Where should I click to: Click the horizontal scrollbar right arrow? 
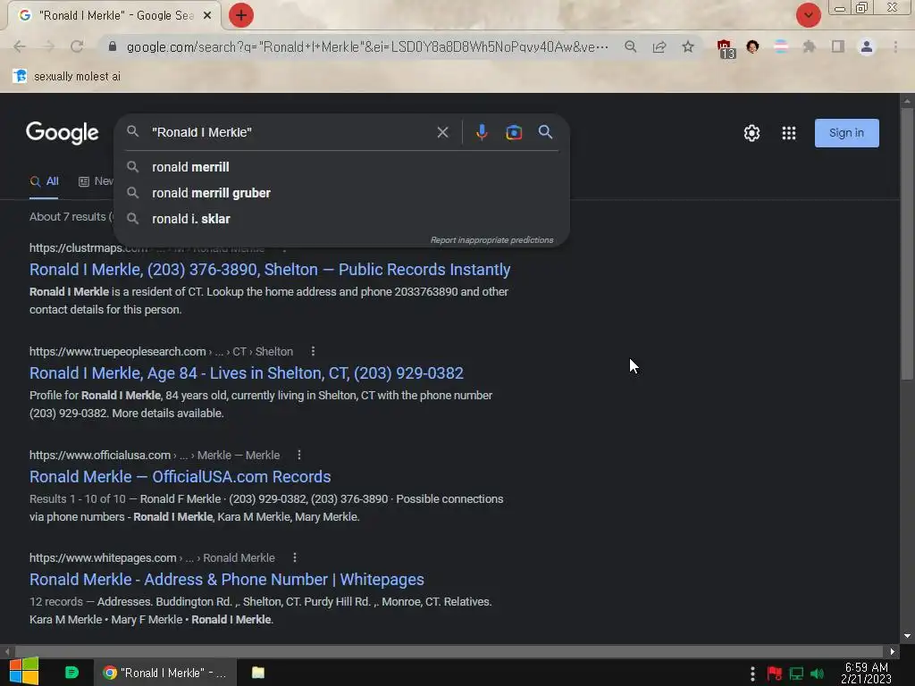[x=893, y=651]
